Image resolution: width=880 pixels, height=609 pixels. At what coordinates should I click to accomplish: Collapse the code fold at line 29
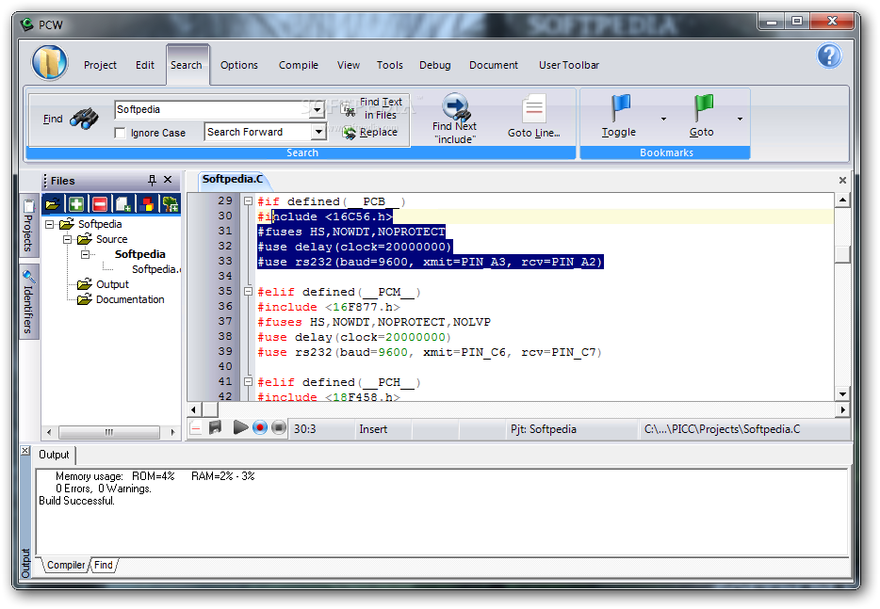coord(249,201)
